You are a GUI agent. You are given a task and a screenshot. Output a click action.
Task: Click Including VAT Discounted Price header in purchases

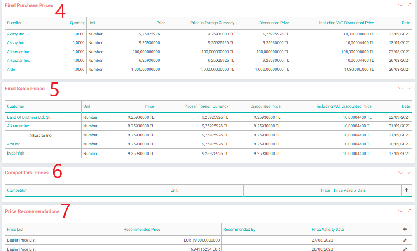(347, 23)
